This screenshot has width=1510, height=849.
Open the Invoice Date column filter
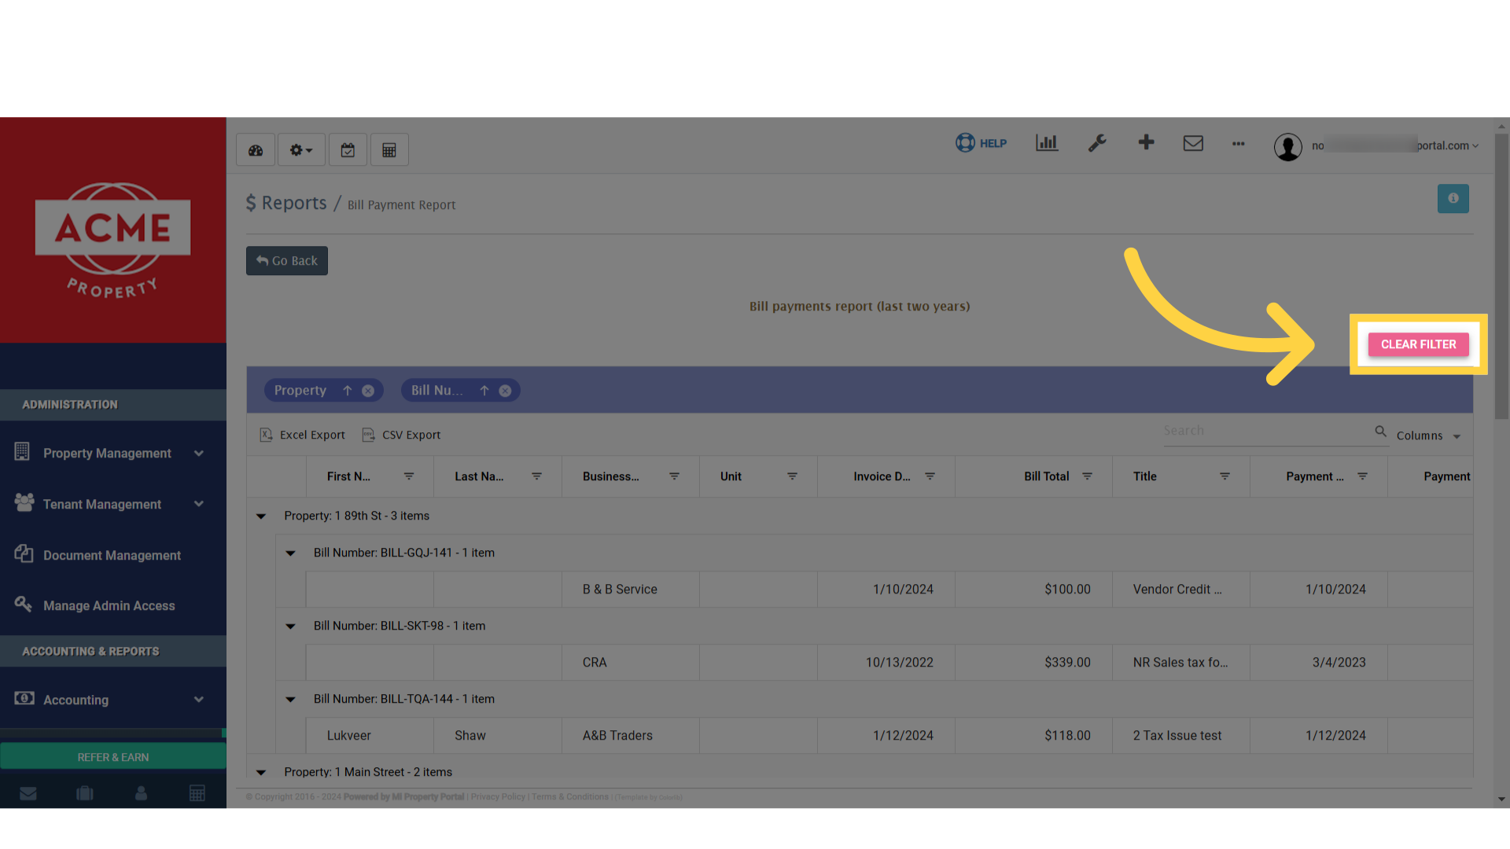point(930,476)
